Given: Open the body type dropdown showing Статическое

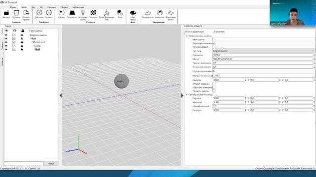Looking at the screenshot, I should tap(264, 51).
